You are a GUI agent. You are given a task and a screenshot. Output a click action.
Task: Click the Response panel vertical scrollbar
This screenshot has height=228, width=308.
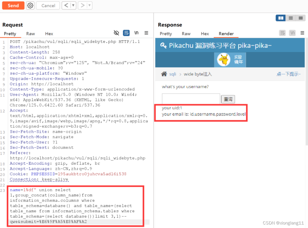(307, 92)
